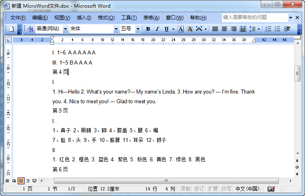Open line spacing dropdown arrow
305x196 pixels.
pyautogui.click(x=259, y=29)
